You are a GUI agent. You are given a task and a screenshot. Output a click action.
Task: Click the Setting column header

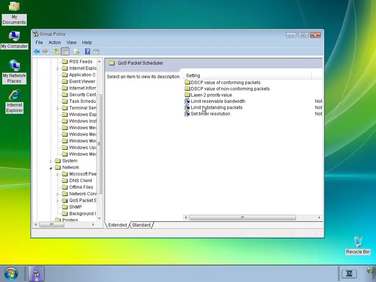[x=247, y=76]
